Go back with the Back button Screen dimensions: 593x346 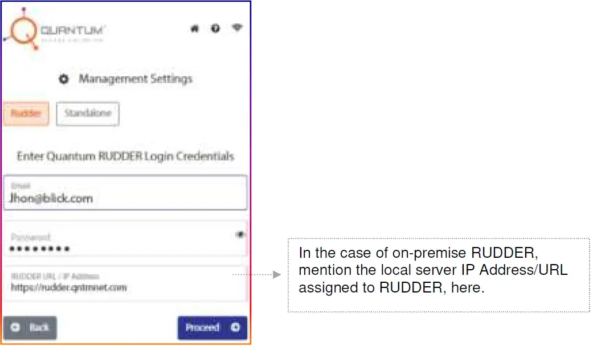[30, 327]
